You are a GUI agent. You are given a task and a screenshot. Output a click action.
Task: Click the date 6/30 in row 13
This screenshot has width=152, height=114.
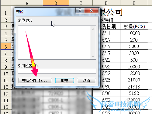click(x=106, y=93)
